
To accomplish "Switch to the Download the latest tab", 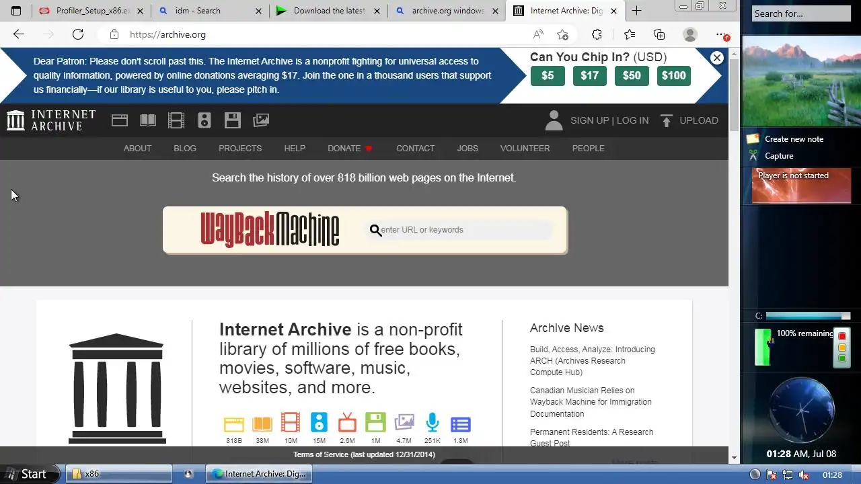I will pyautogui.click(x=328, y=11).
